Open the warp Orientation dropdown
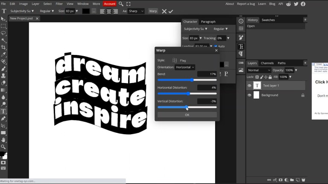Image resolution: width=328 pixels, height=184 pixels. coord(185,67)
